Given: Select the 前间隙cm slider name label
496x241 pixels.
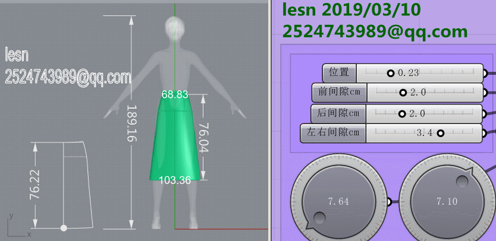Looking at the screenshot, I should point(340,93).
